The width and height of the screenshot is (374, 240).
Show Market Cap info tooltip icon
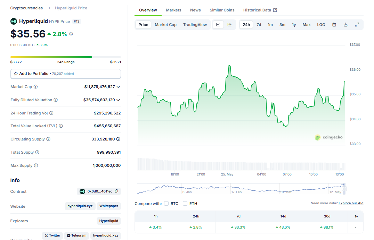click(x=35, y=87)
